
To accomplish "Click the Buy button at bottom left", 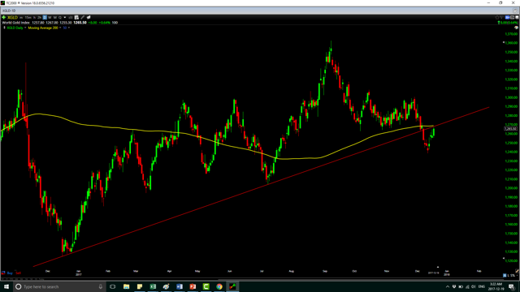I will click(x=10, y=273).
